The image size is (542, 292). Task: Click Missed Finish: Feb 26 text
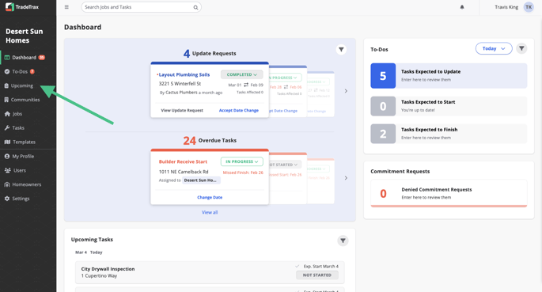243,173
